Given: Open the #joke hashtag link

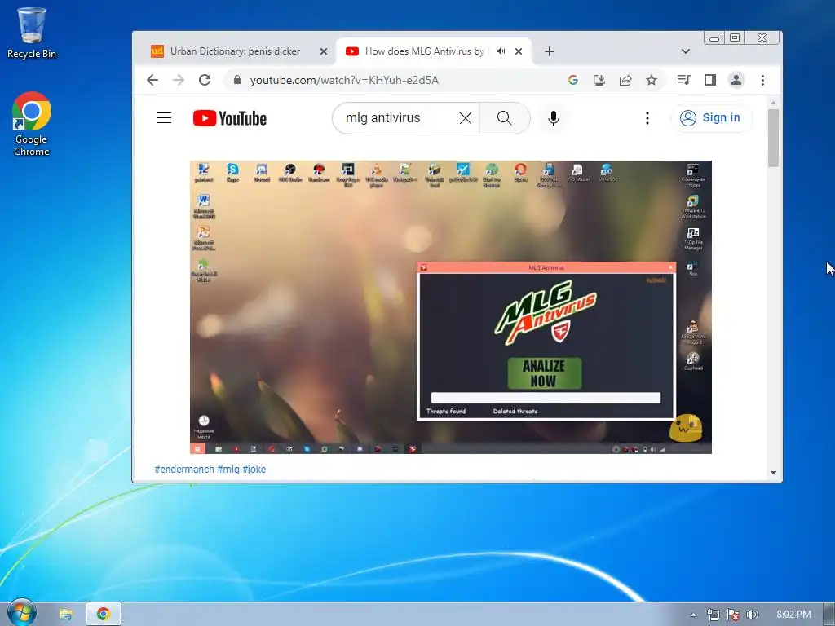Looking at the screenshot, I should click(254, 469).
